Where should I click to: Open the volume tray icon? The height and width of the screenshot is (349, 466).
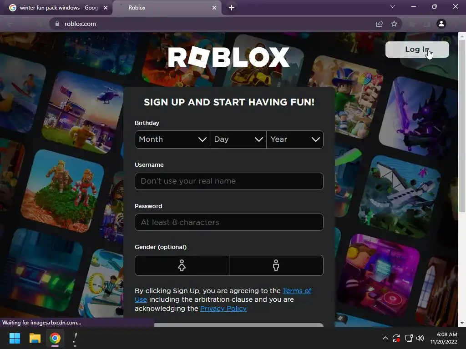(420, 338)
